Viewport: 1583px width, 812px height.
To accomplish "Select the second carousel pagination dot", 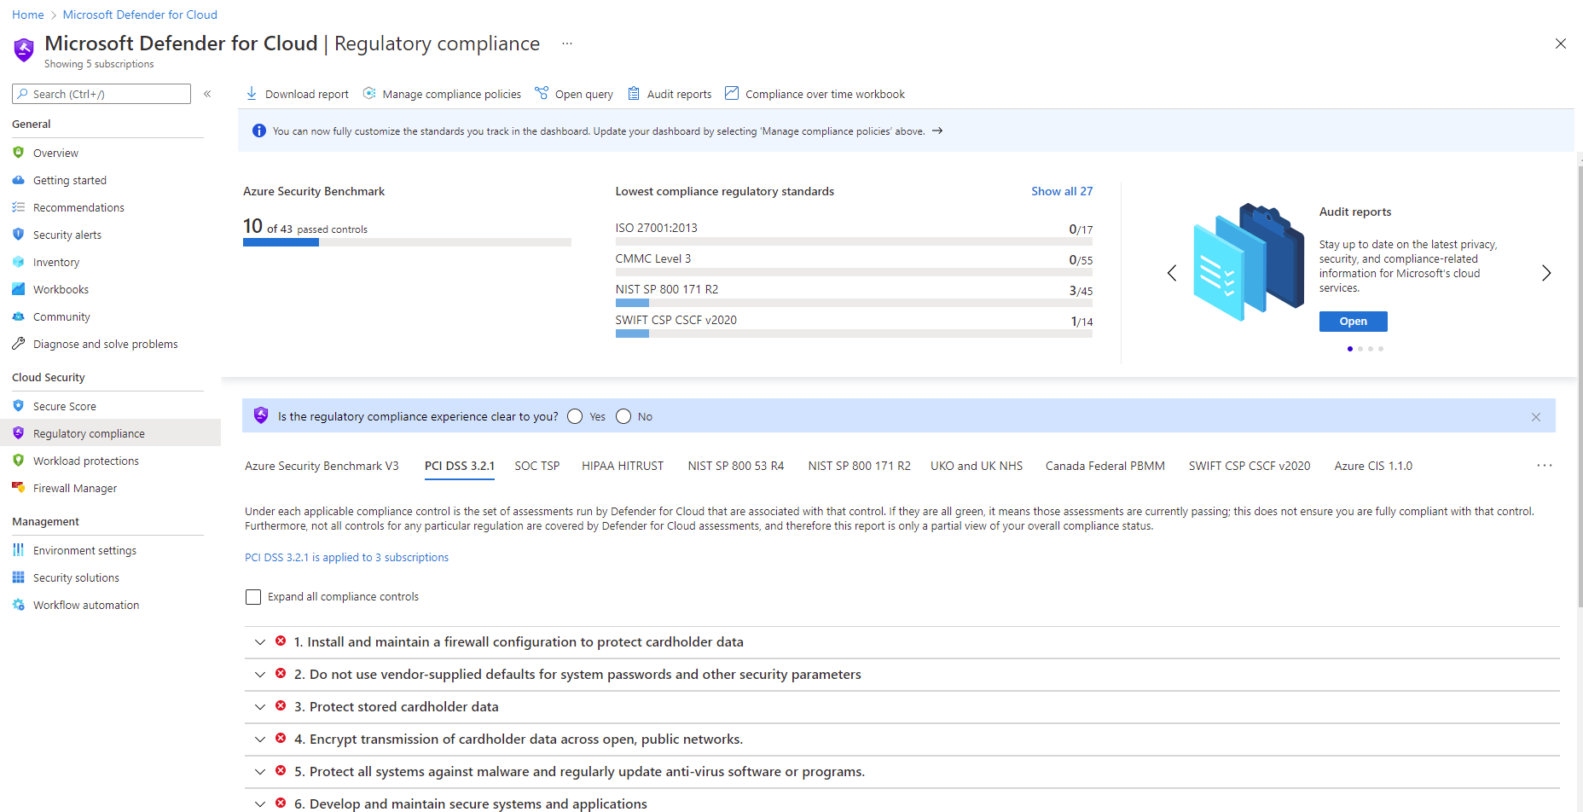I will coord(1360,349).
